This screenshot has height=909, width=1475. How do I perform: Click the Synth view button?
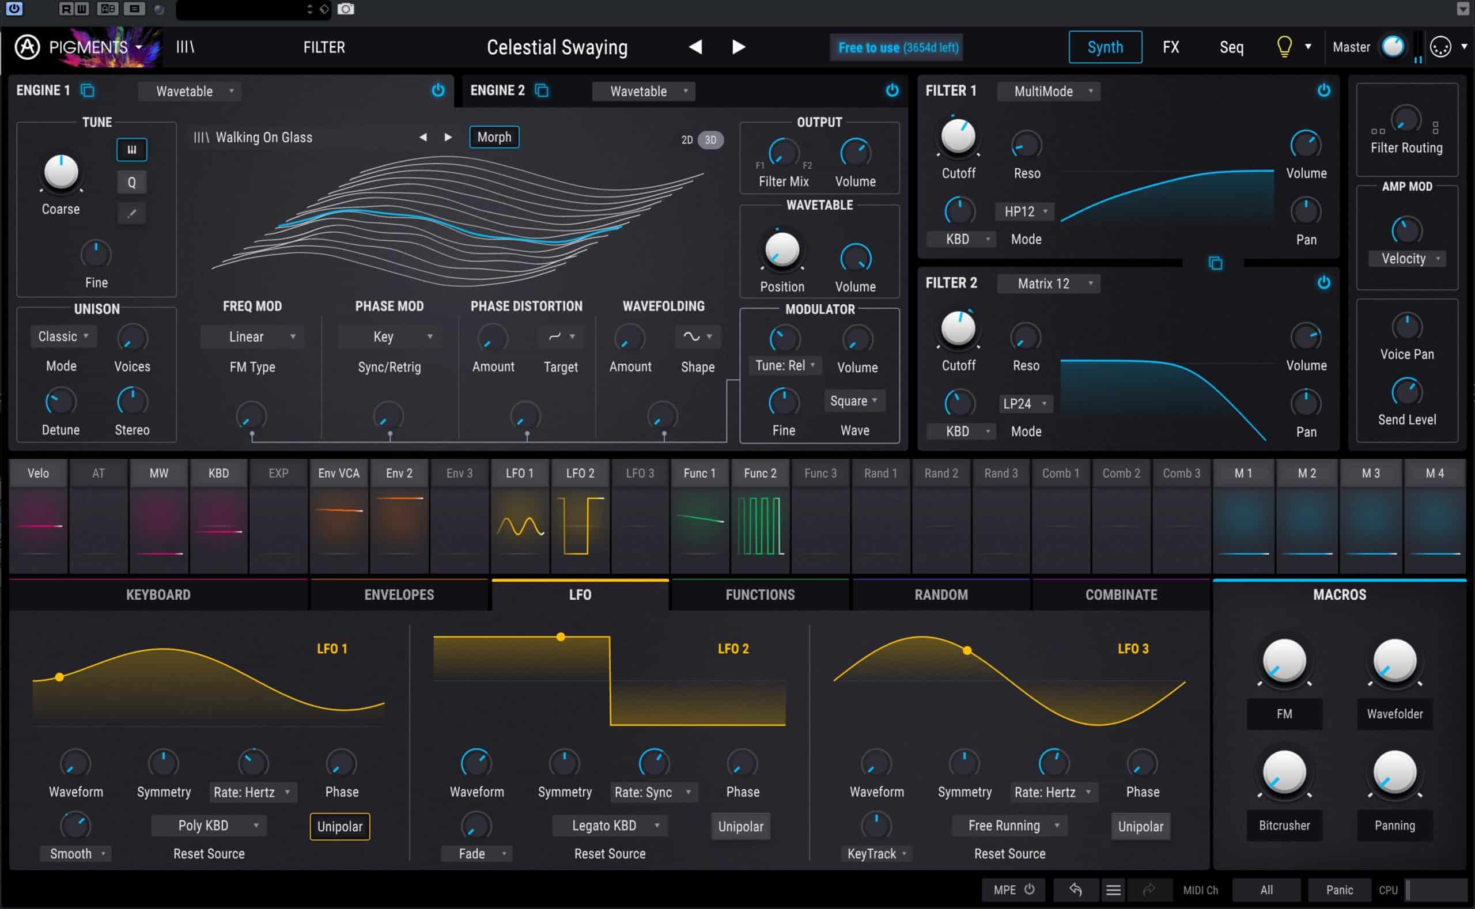pos(1105,47)
